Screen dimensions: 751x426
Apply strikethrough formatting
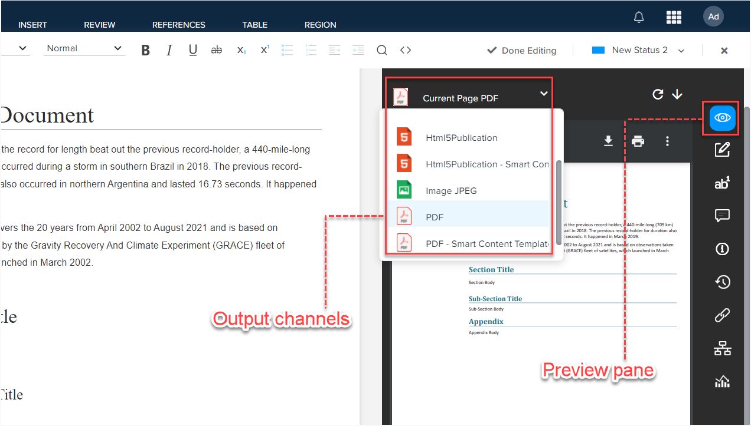(x=217, y=50)
